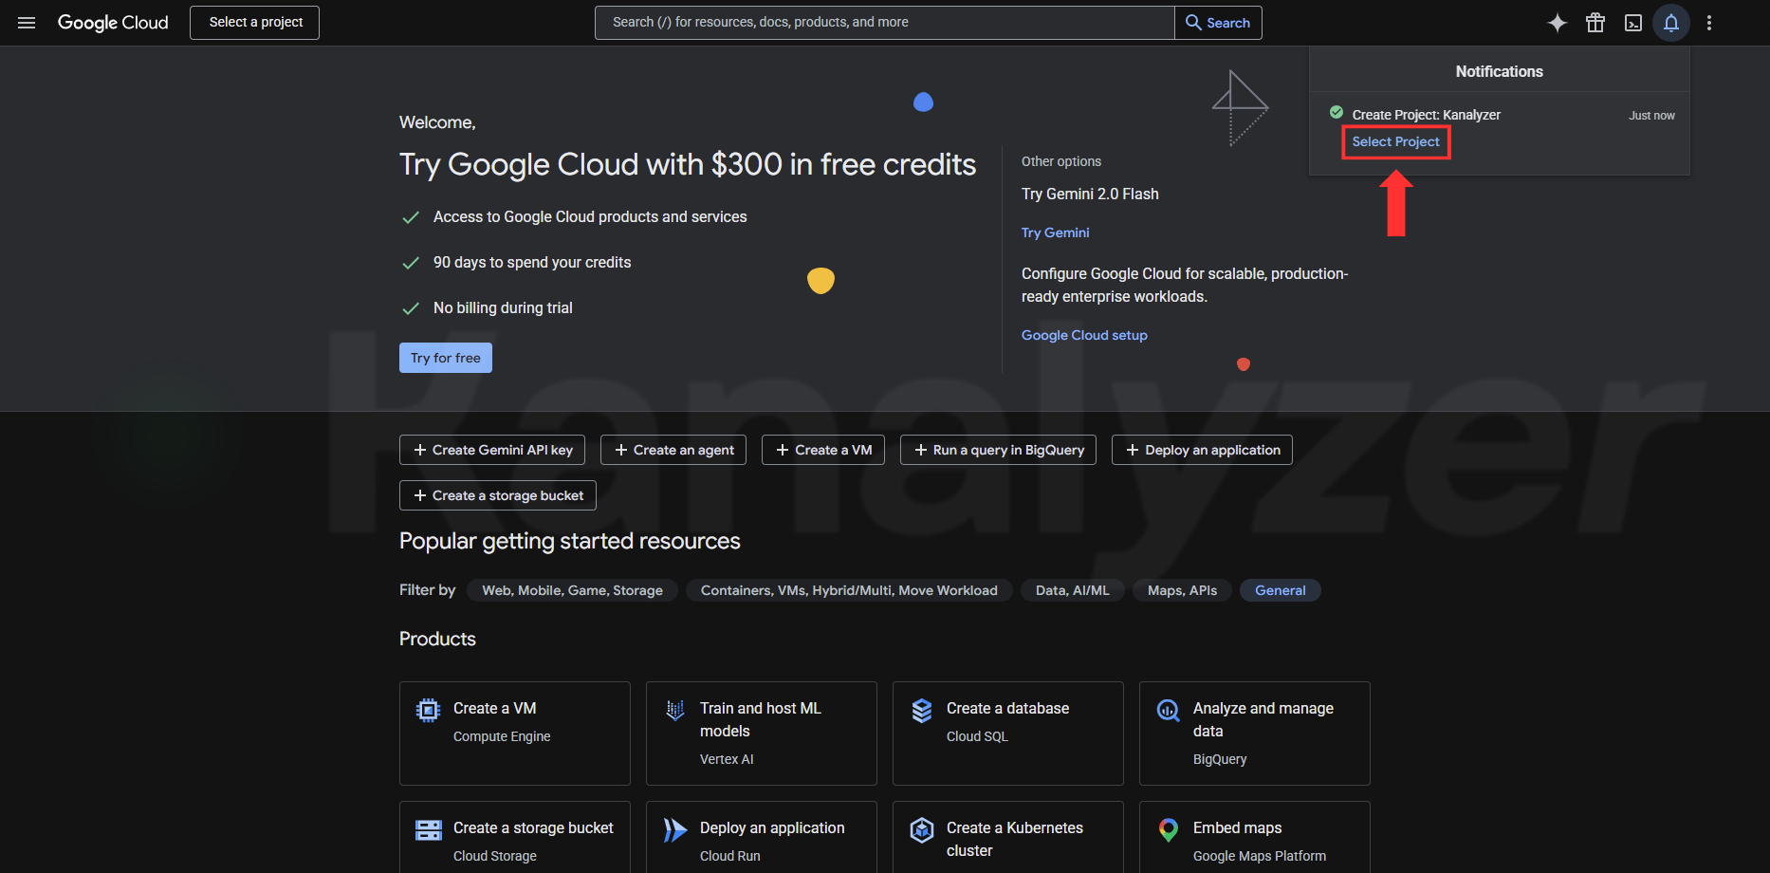Click the Compute Engine label
Viewport: 1770px width, 873px height.
tap(502, 736)
